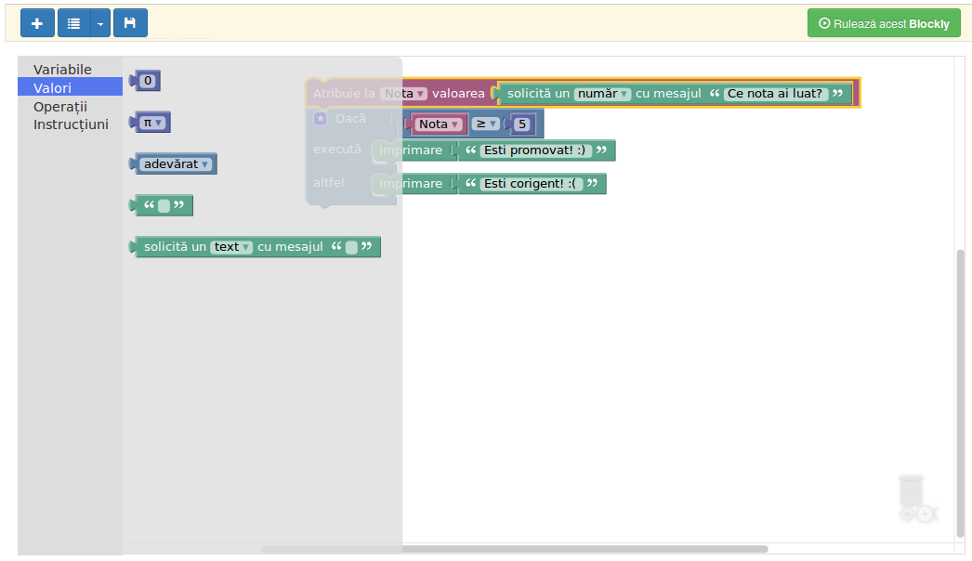
Task: Open the Operații category
Action: (60, 106)
